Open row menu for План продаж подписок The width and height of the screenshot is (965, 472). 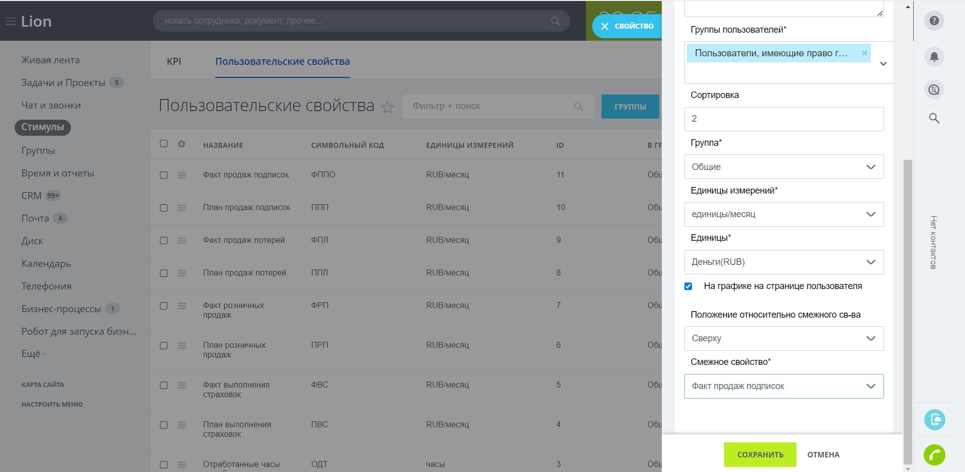click(182, 208)
